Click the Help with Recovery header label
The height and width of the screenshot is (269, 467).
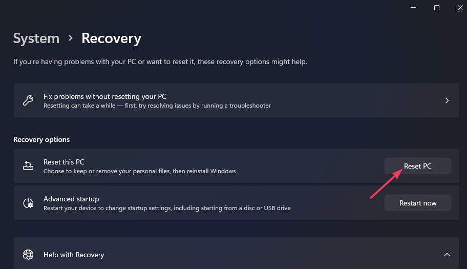pyautogui.click(x=74, y=255)
